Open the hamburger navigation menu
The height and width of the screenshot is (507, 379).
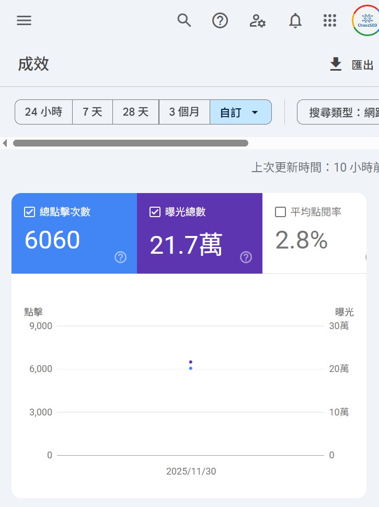click(24, 20)
